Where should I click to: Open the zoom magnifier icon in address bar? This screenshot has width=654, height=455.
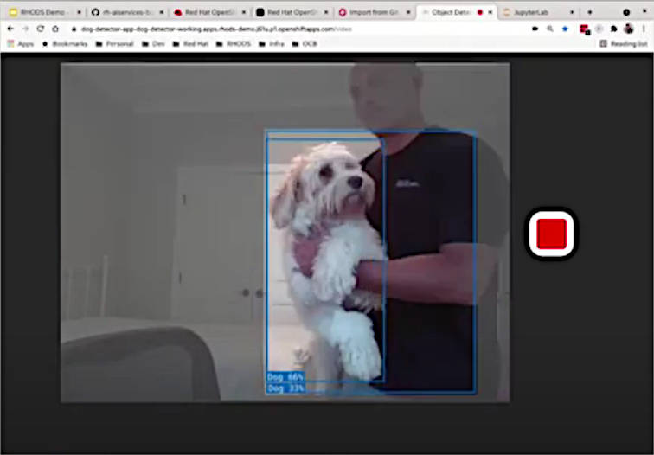click(550, 29)
